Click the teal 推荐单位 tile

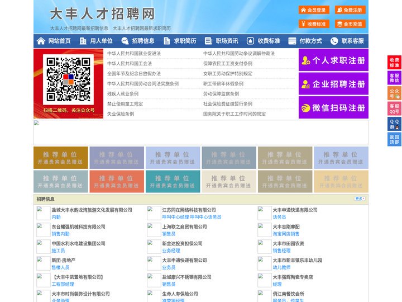(173, 181)
